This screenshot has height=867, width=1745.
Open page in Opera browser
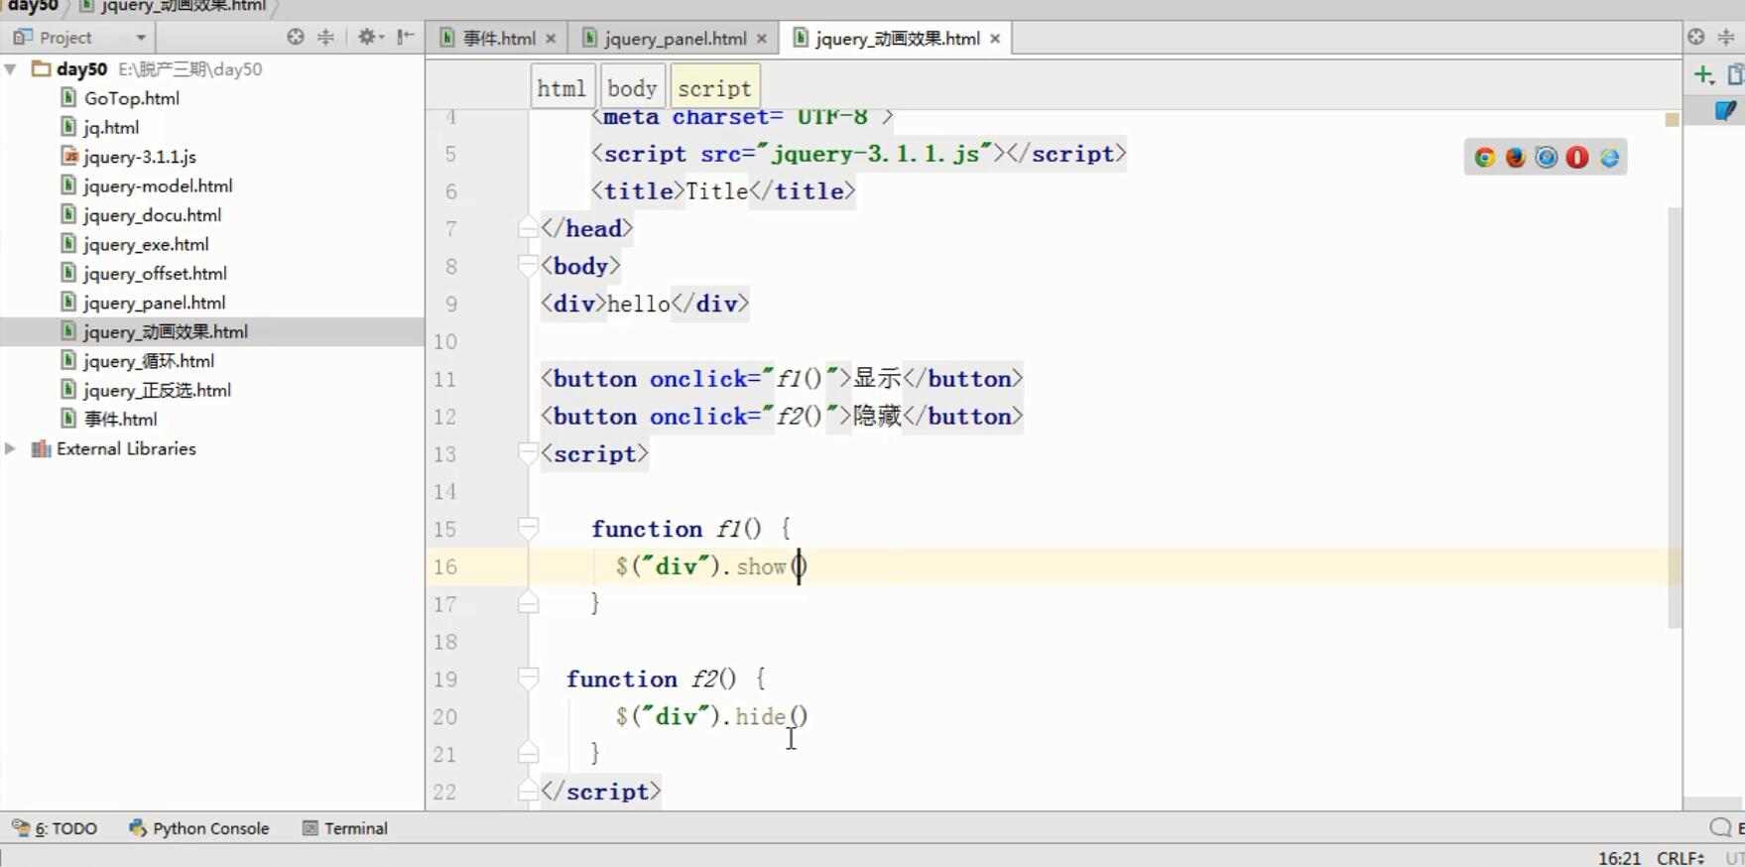point(1577,158)
